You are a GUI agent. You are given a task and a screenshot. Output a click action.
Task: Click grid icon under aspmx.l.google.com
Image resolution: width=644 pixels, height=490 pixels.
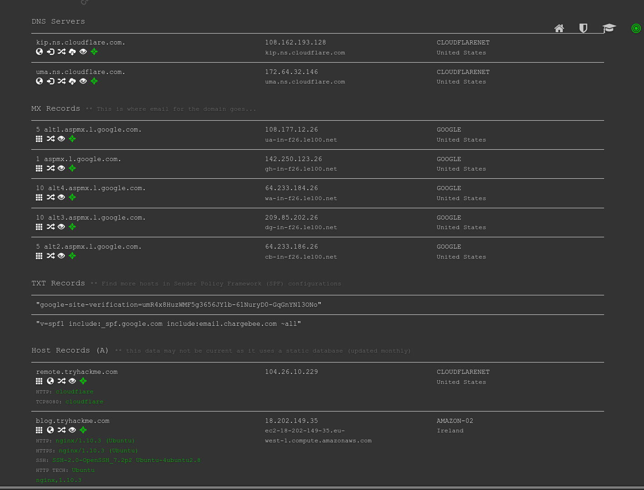click(39, 168)
